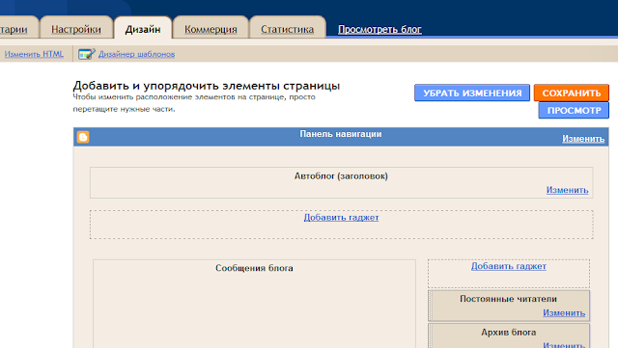Image resolution: width=618 pixels, height=348 pixels.
Task: Select the Постоянные читатели gadget title
Action: point(508,299)
